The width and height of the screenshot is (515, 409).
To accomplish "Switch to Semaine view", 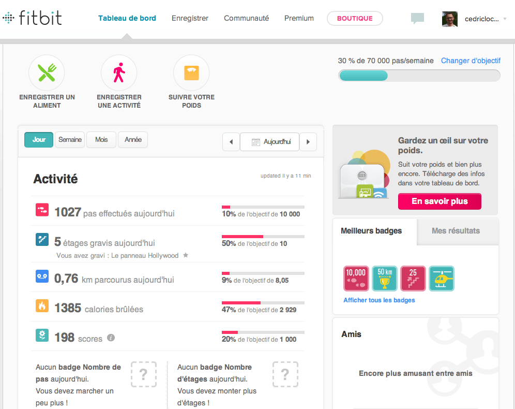I will coord(70,140).
